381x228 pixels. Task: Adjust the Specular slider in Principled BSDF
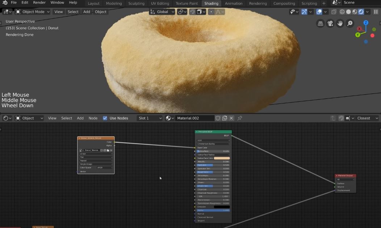click(x=213, y=165)
